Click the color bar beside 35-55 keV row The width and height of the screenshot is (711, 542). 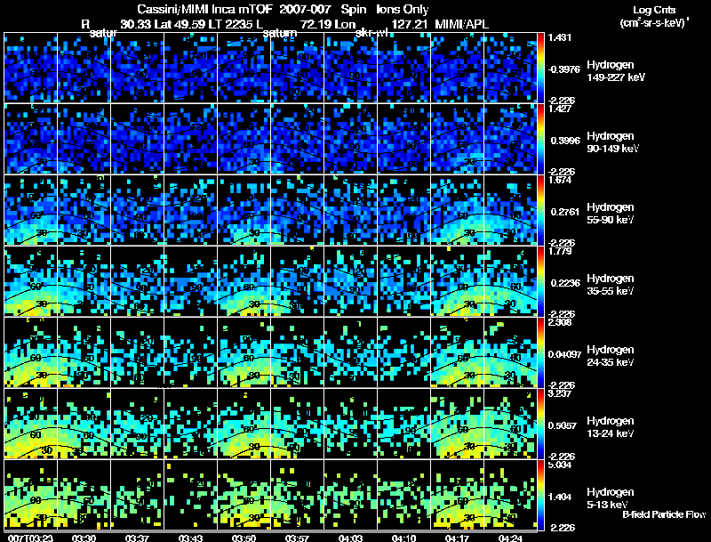pyautogui.click(x=540, y=281)
